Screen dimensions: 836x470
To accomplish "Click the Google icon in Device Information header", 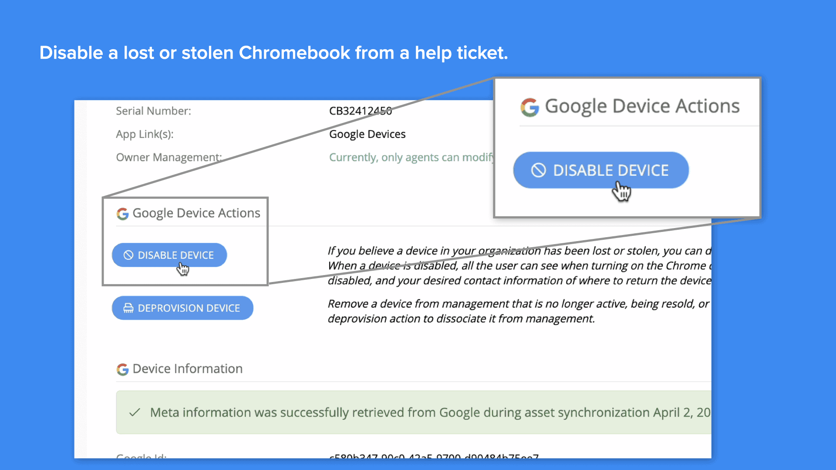I will 122,369.
